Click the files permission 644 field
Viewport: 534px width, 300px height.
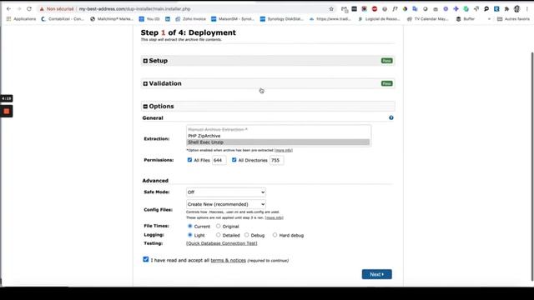click(219, 160)
